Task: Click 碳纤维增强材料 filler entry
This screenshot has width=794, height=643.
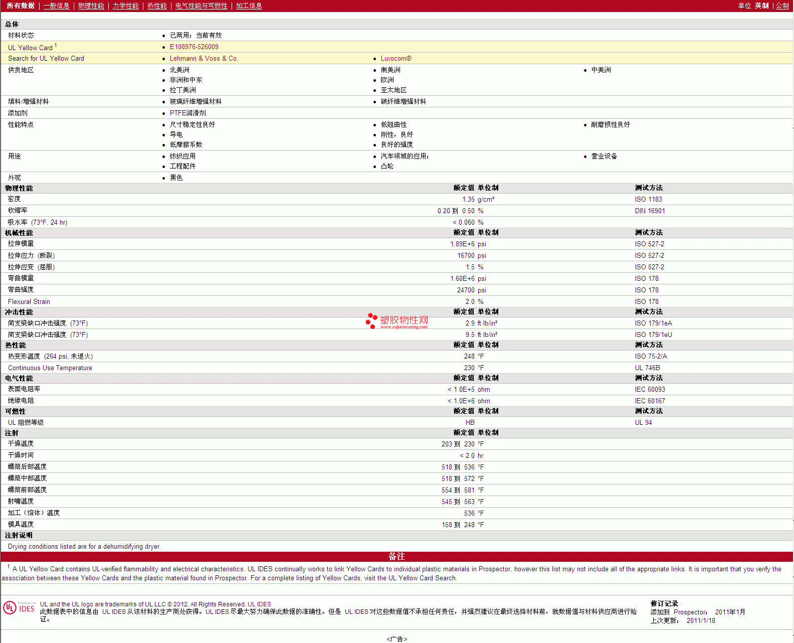Action: tap(403, 101)
